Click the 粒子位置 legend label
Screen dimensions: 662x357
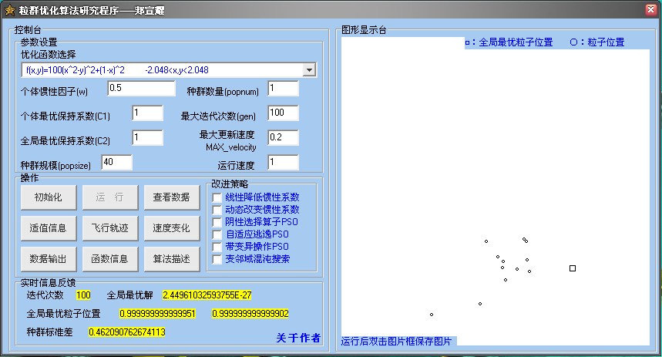pos(606,42)
